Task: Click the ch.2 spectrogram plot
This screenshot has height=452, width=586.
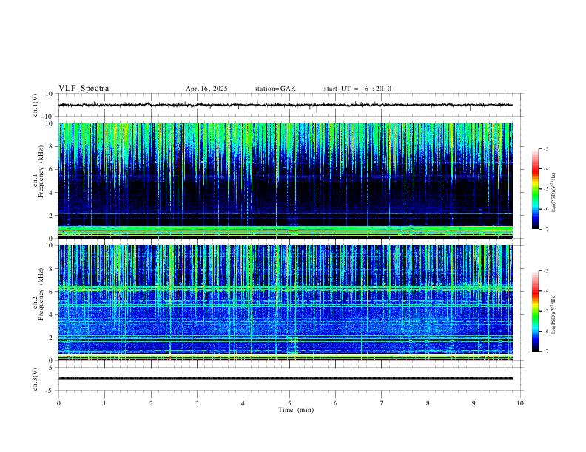Action: coord(286,303)
